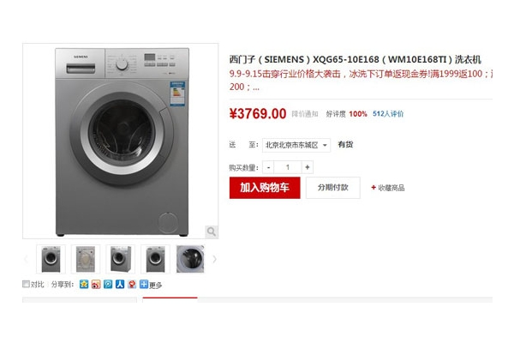
Task: Click the red plus icon beside 收藏商品
Action: point(374,188)
